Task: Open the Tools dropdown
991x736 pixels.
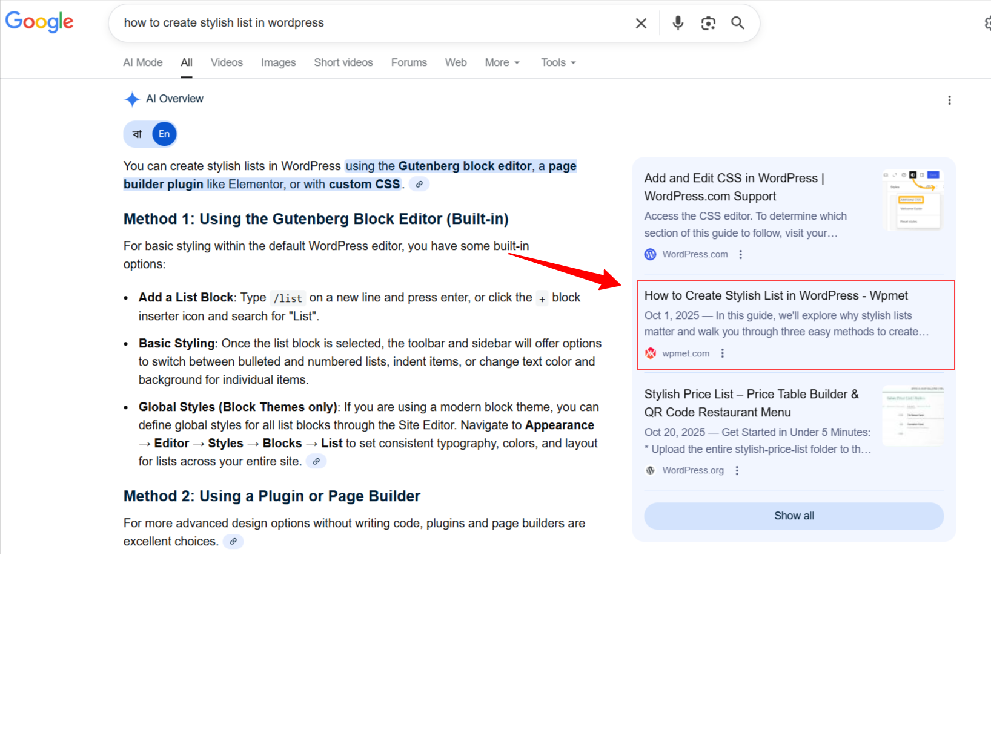Action: click(557, 62)
